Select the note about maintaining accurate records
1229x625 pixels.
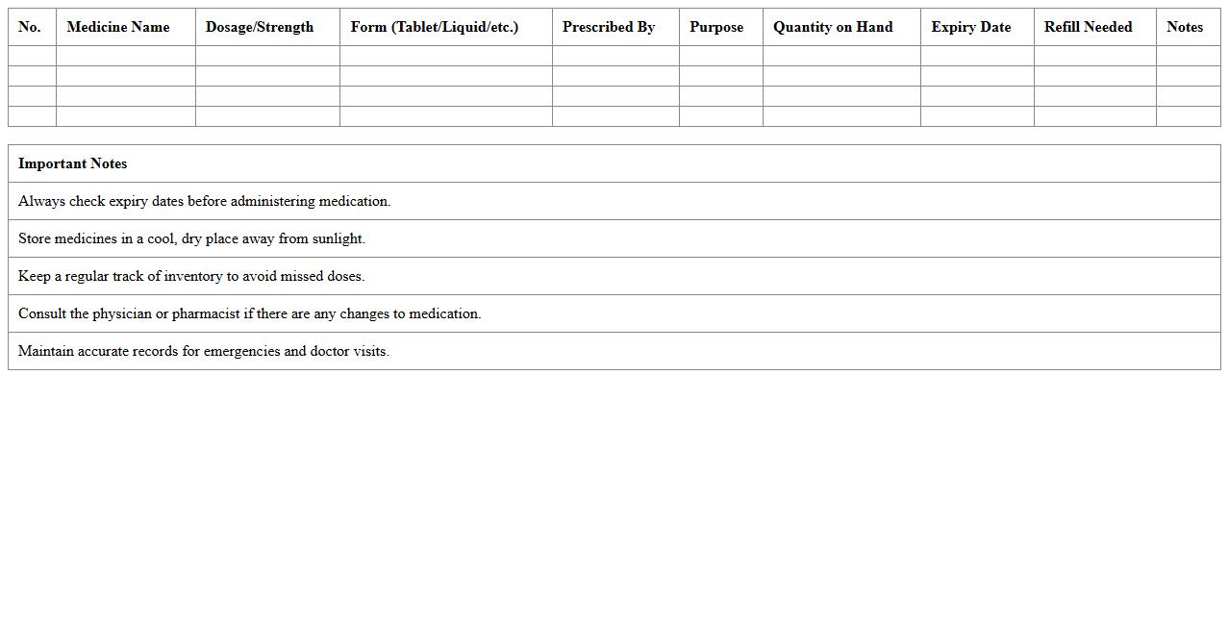[204, 351]
